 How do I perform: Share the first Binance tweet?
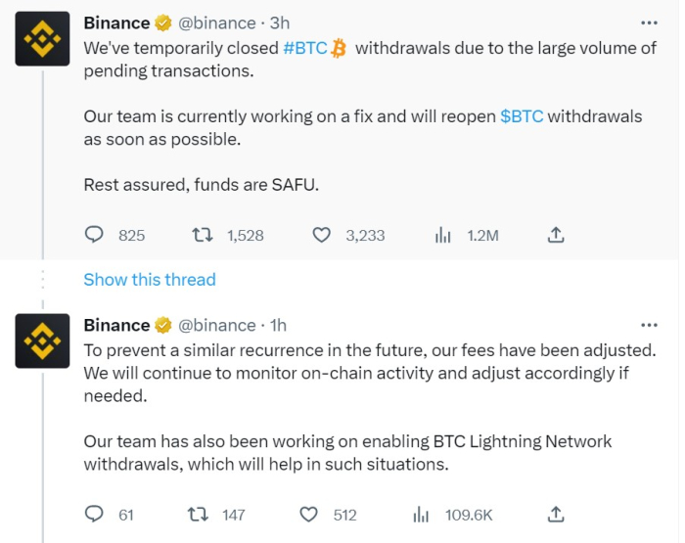point(555,235)
